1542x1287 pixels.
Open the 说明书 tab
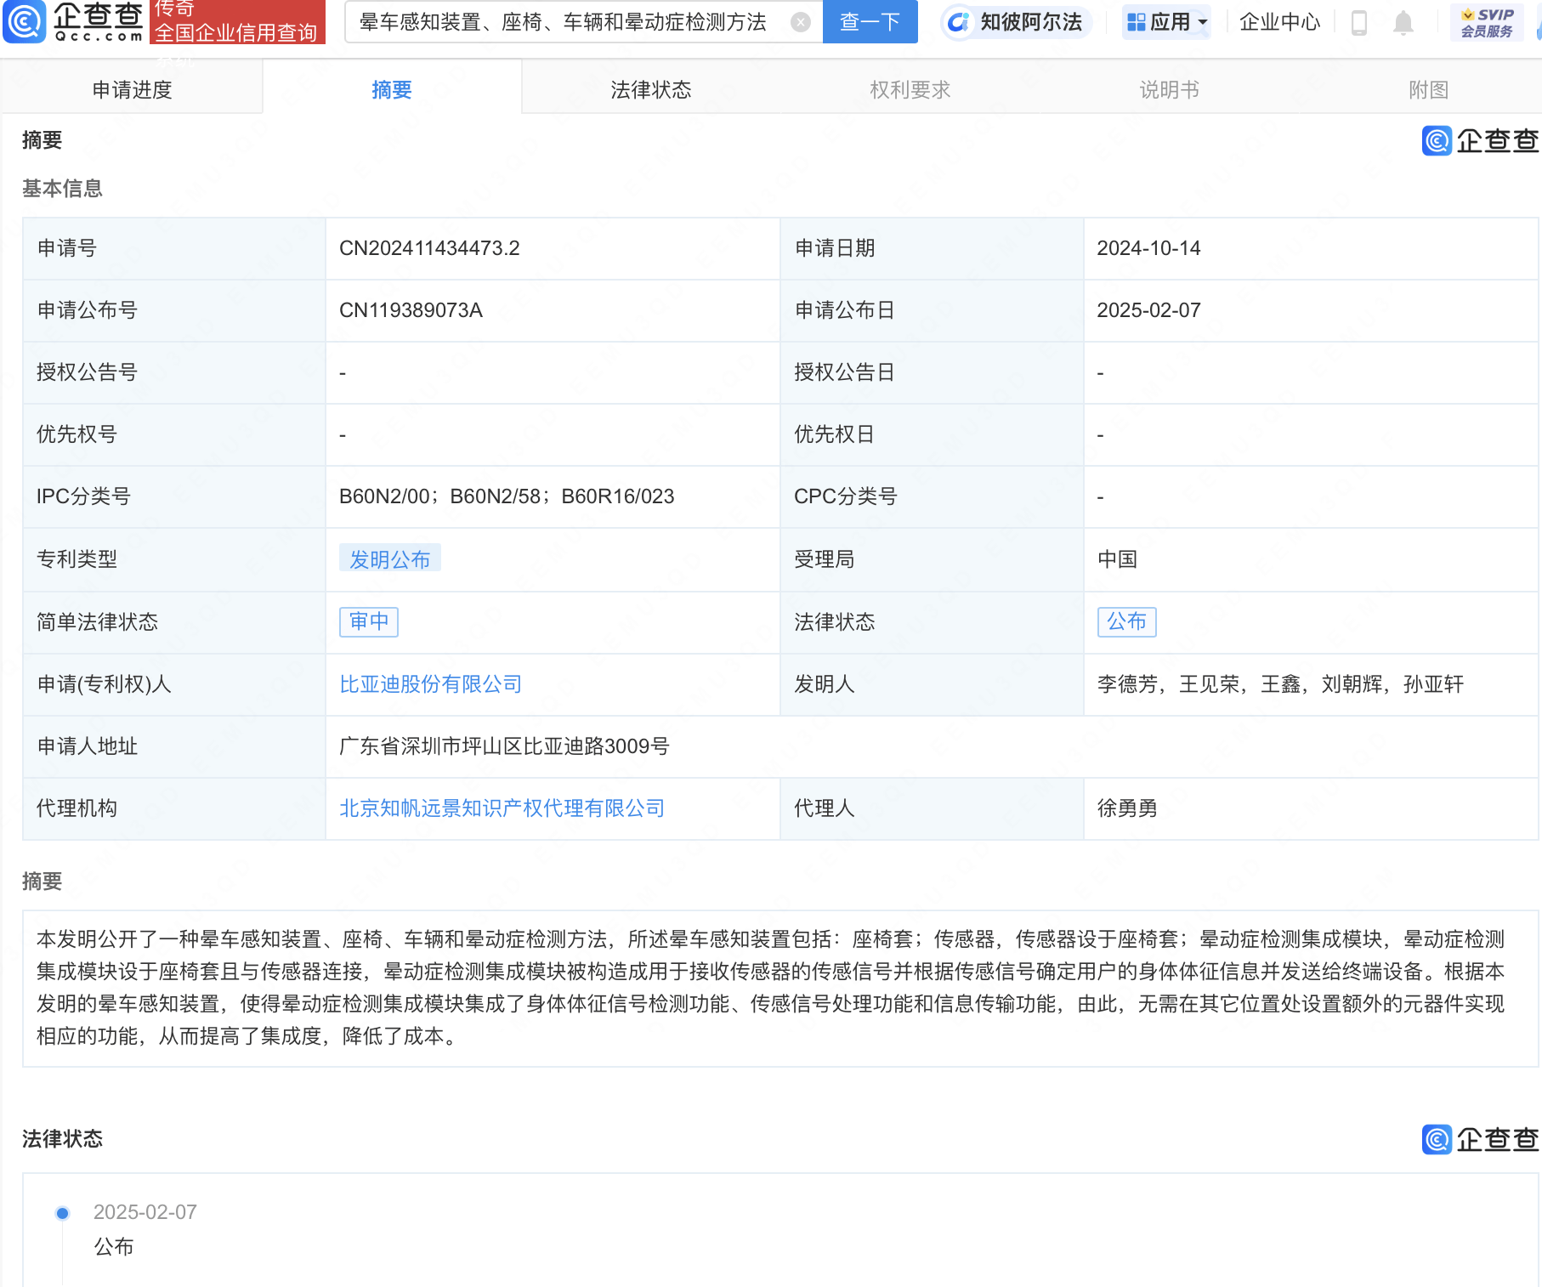point(1170,89)
